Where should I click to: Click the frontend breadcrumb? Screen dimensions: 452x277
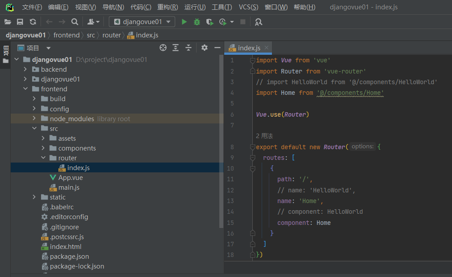pyautogui.click(x=66, y=35)
